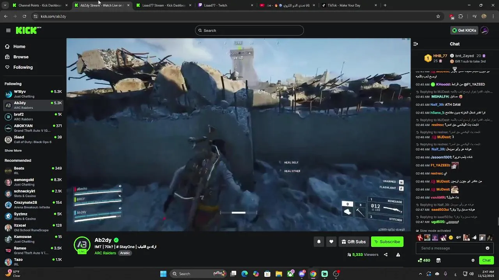Click the green Subscribe button
This screenshot has height=280, width=499.
coord(387,242)
